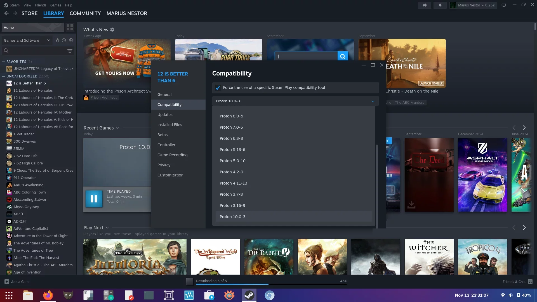The width and height of the screenshot is (537, 302).
Task: Launch Firefox from the taskbar
Action: coord(48,295)
